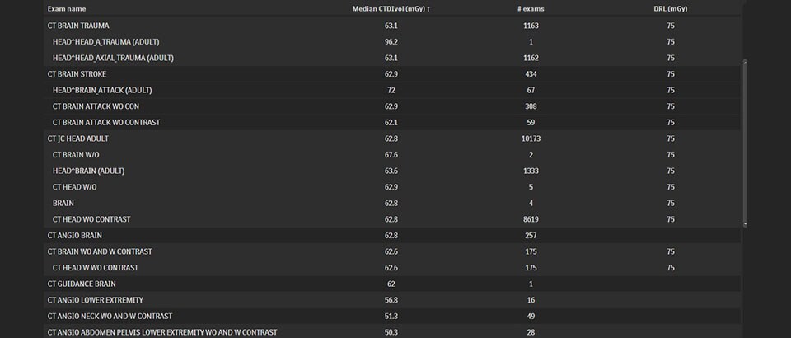Viewport: 791px width, 338px height.
Task: Sort table by # exams header
Action: [531, 9]
